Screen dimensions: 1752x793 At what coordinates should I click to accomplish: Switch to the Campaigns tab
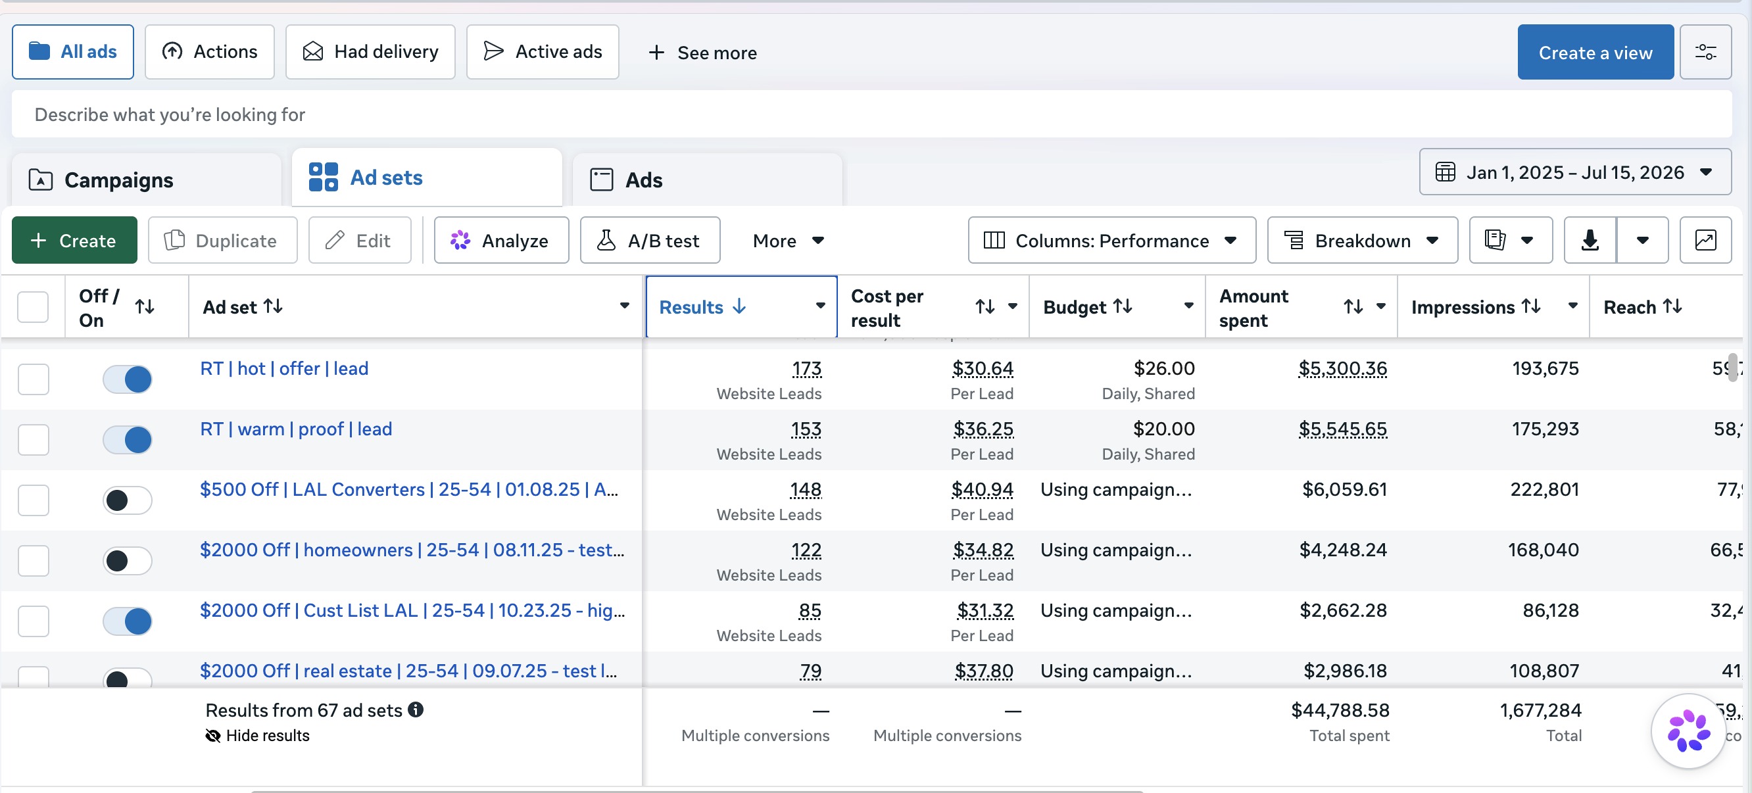click(146, 180)
